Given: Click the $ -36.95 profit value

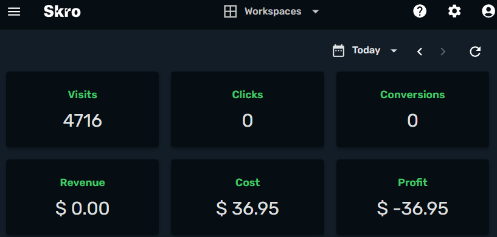Looking at the screenshot, I should pyautogui.click(x=412, y=209).
